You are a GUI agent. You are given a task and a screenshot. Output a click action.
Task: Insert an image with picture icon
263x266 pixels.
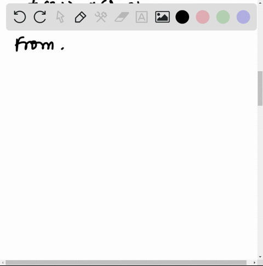click(x=162, y=17)
